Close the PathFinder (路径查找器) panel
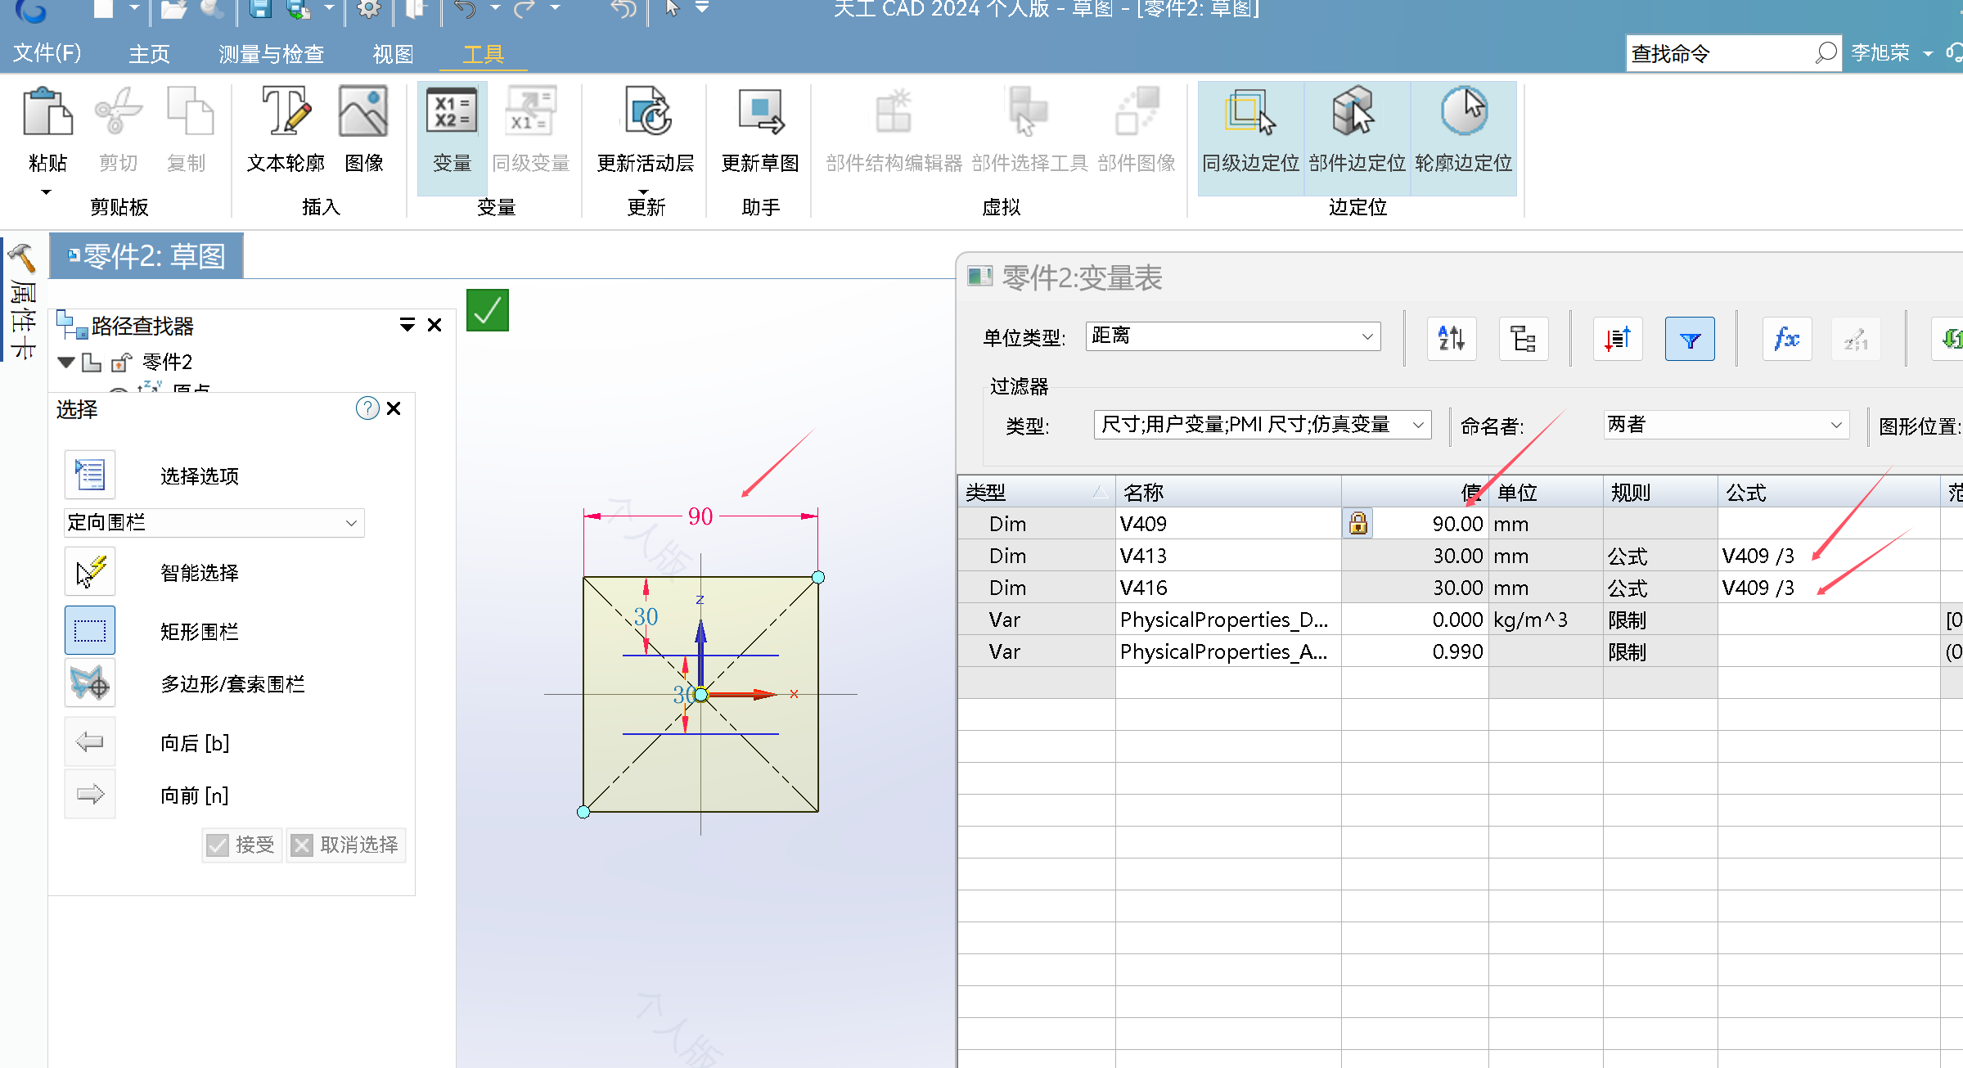Viewport: 1963px width, 1068px height. pyautogui.click(x=435, y=326)
